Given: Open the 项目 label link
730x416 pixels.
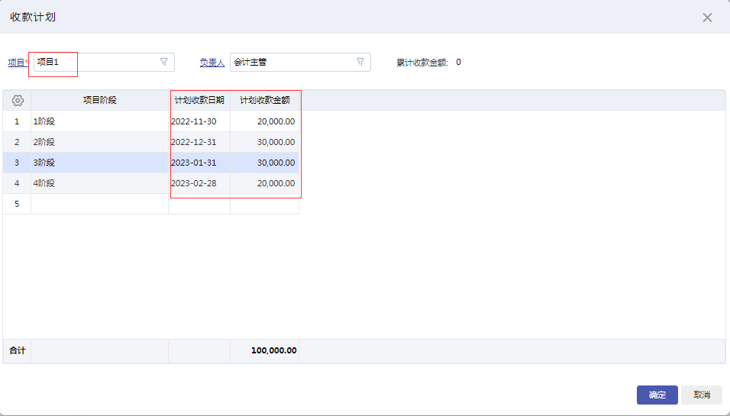Looking at the screenshot, I should (16, 63).
